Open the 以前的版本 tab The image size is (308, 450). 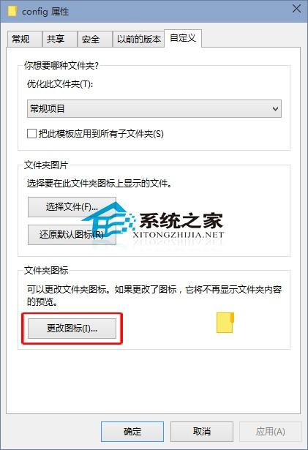138,39
